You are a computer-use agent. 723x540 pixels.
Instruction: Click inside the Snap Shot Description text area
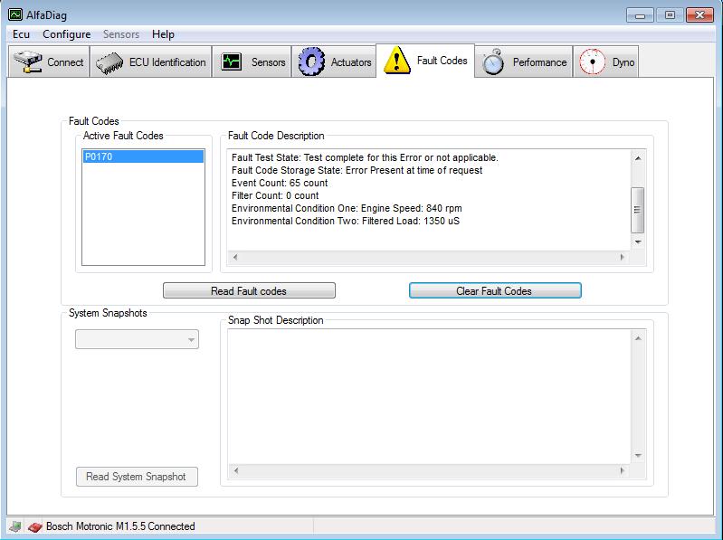[429, 397]
